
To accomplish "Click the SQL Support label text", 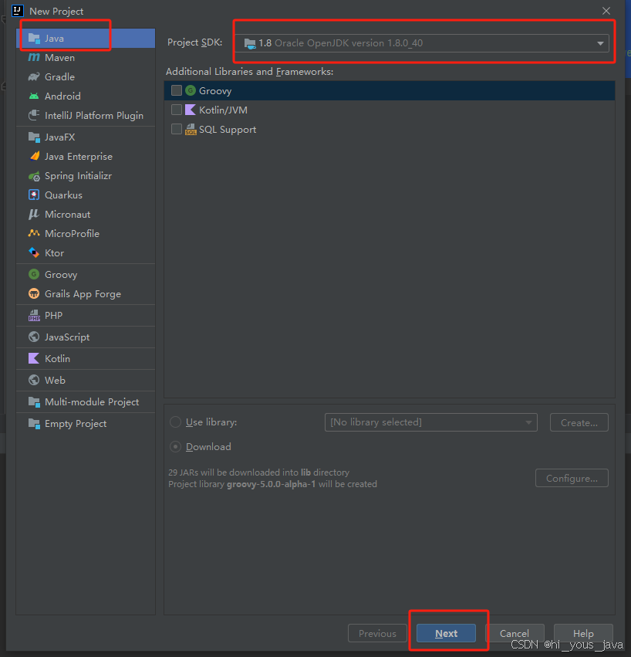I will pyautogui.click(x=228, y=130).
